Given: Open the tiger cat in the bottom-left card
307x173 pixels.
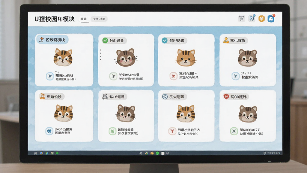Looking at the screenshot, I should tap(64, 113).
